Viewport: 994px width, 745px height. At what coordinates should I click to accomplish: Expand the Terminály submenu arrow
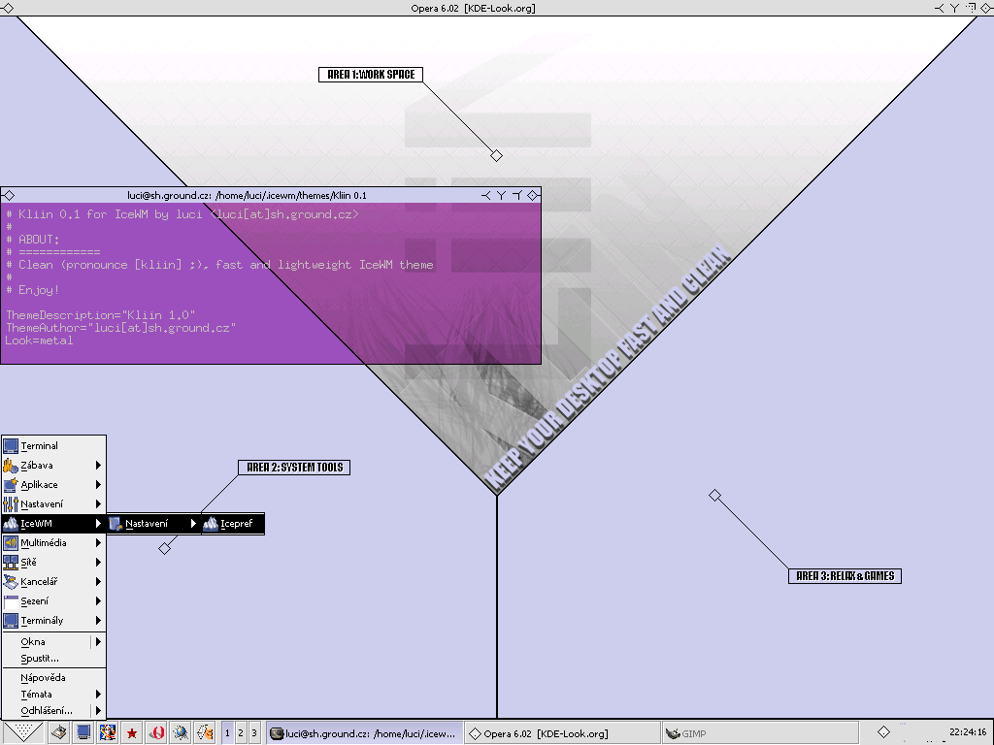pyautogui.click(x=98, y=620)
